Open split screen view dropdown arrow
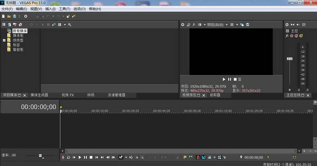The image size is (317, 166). point(204,25)
